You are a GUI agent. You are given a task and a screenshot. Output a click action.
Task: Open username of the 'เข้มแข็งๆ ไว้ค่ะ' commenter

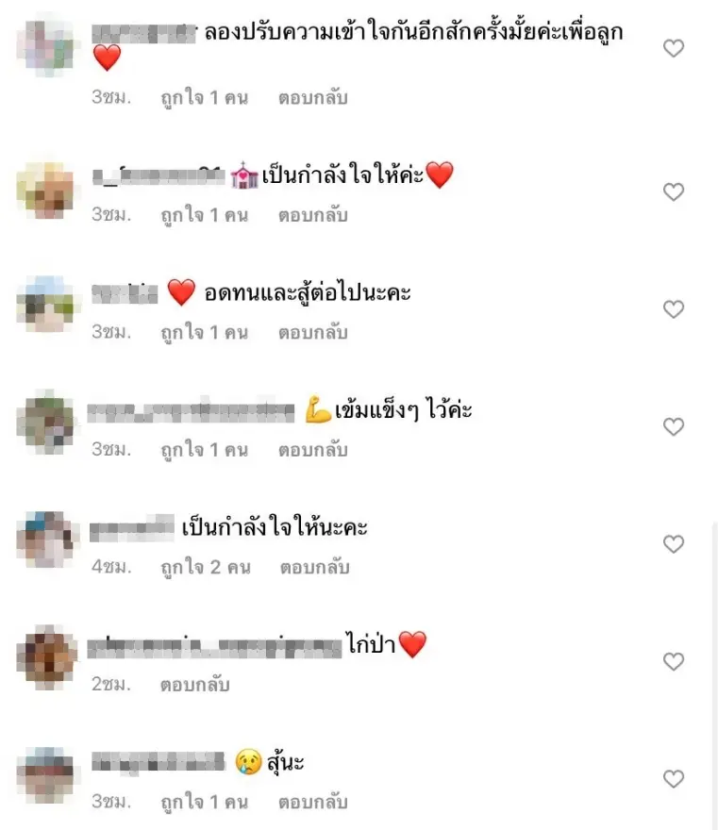coord(191,412)
